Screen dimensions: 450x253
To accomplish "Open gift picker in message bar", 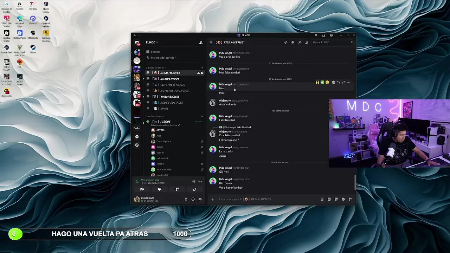I will tap(322, 199).
